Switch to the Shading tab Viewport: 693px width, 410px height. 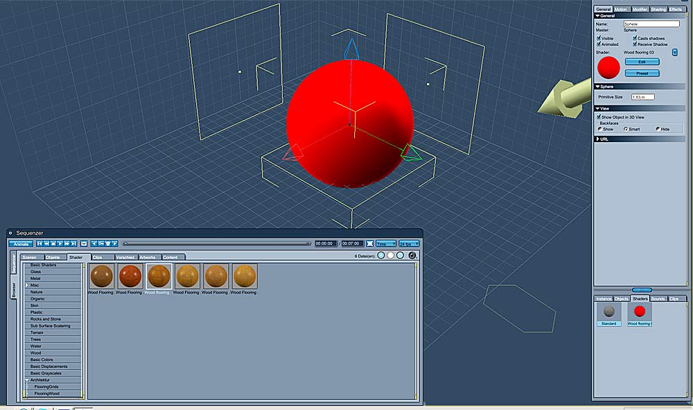click(658, 9)
